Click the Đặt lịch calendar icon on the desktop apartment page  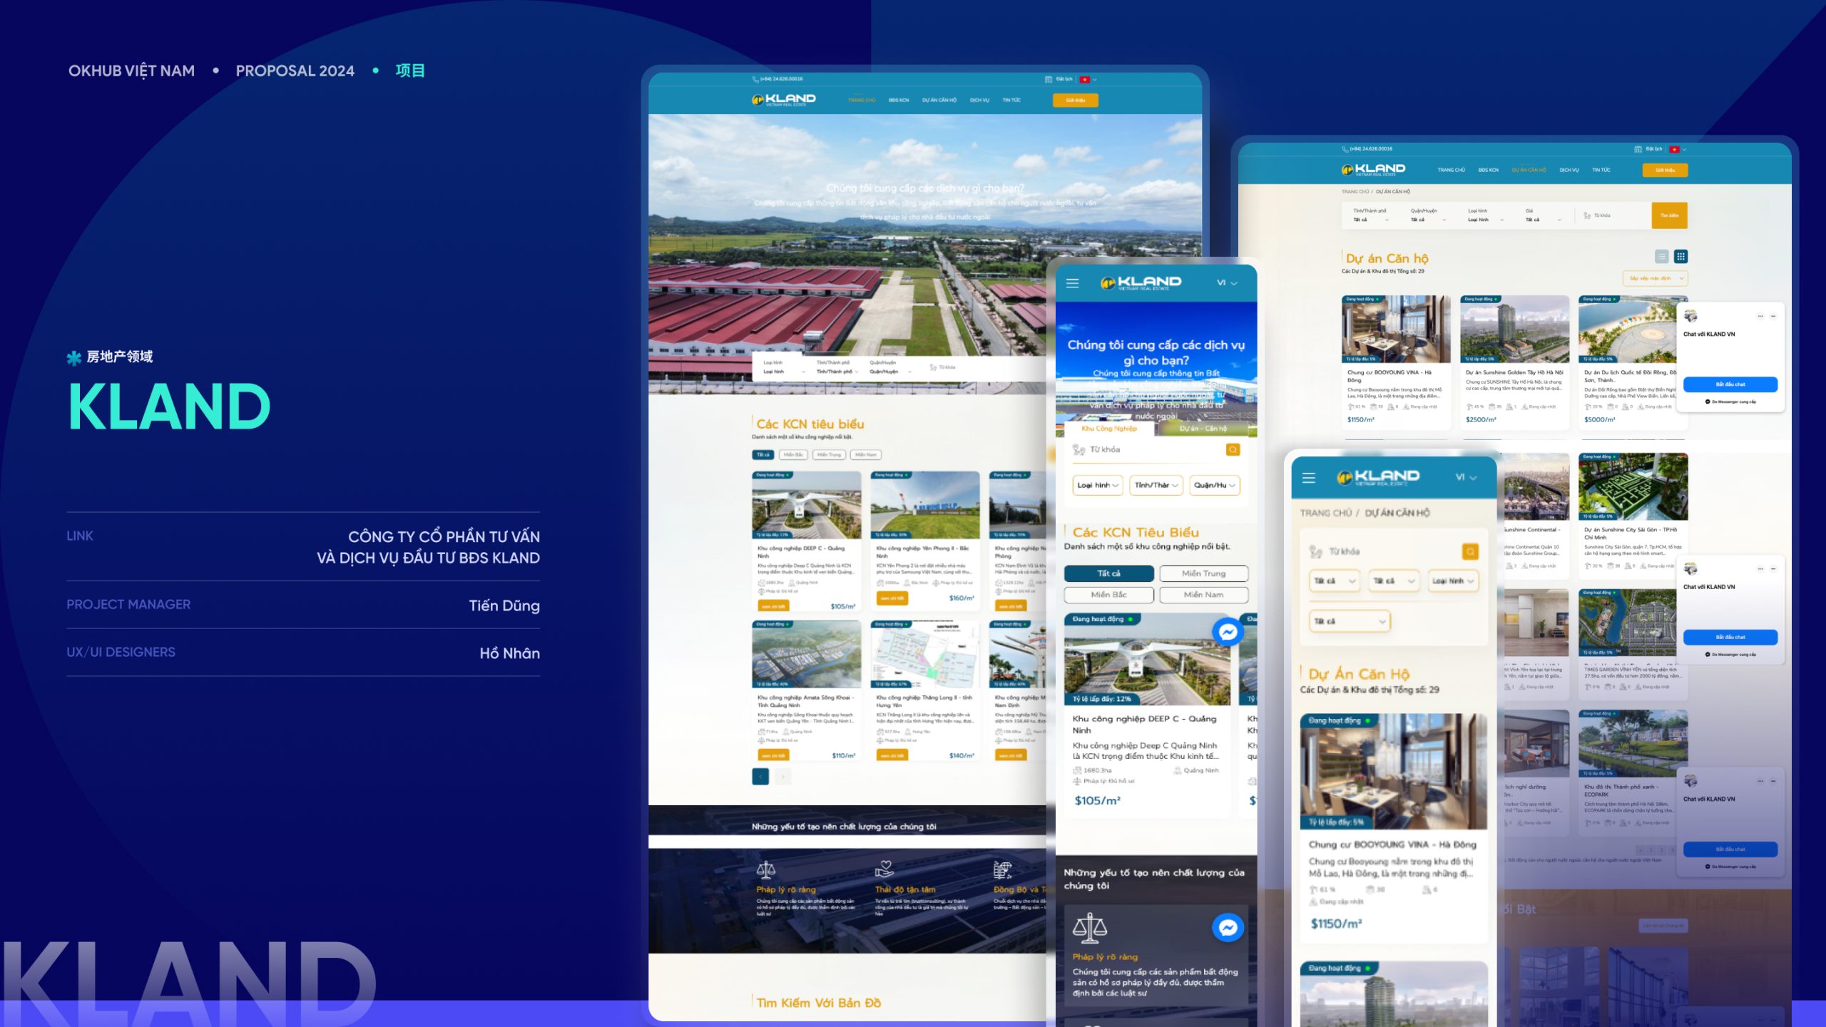click(1638, 149)
